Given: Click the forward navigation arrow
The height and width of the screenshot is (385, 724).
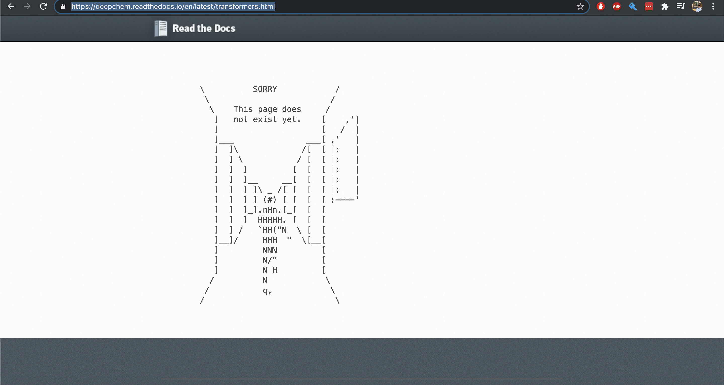Looking at the screenshot, I should 27,6.
